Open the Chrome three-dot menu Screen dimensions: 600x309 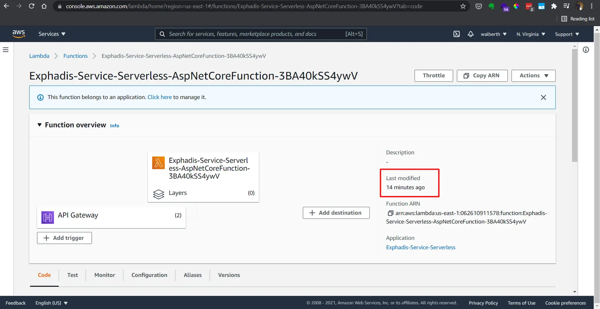coord(592,6)
